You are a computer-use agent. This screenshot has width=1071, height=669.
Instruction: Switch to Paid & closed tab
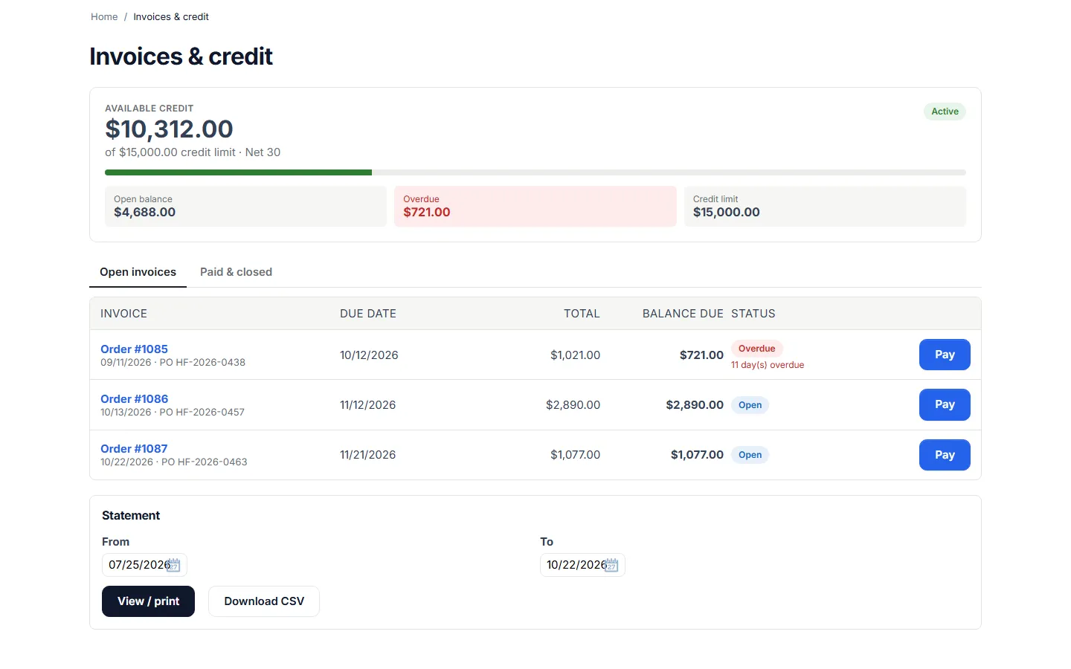(236, 272)
